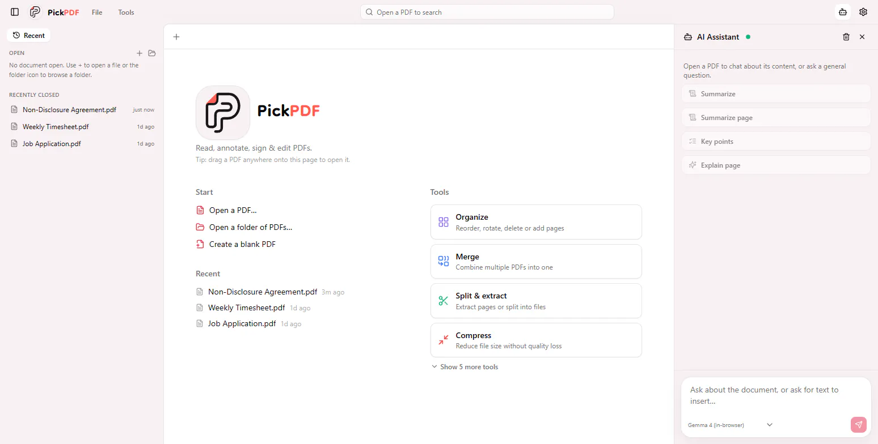
Task: Expand Show 5 more tools
Action: tap(465, 367)
